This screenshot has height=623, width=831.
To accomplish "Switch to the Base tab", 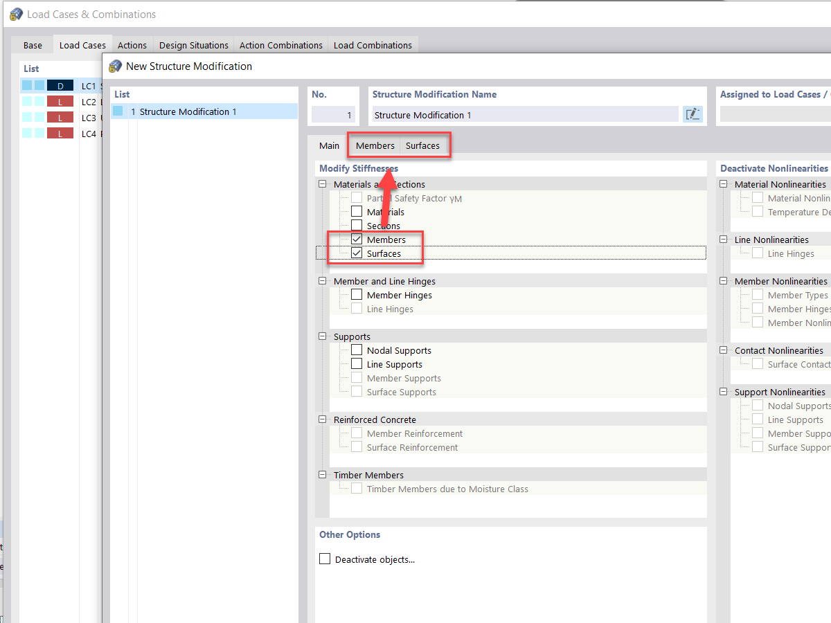I will pyautogui.click(x=33, y=45).
